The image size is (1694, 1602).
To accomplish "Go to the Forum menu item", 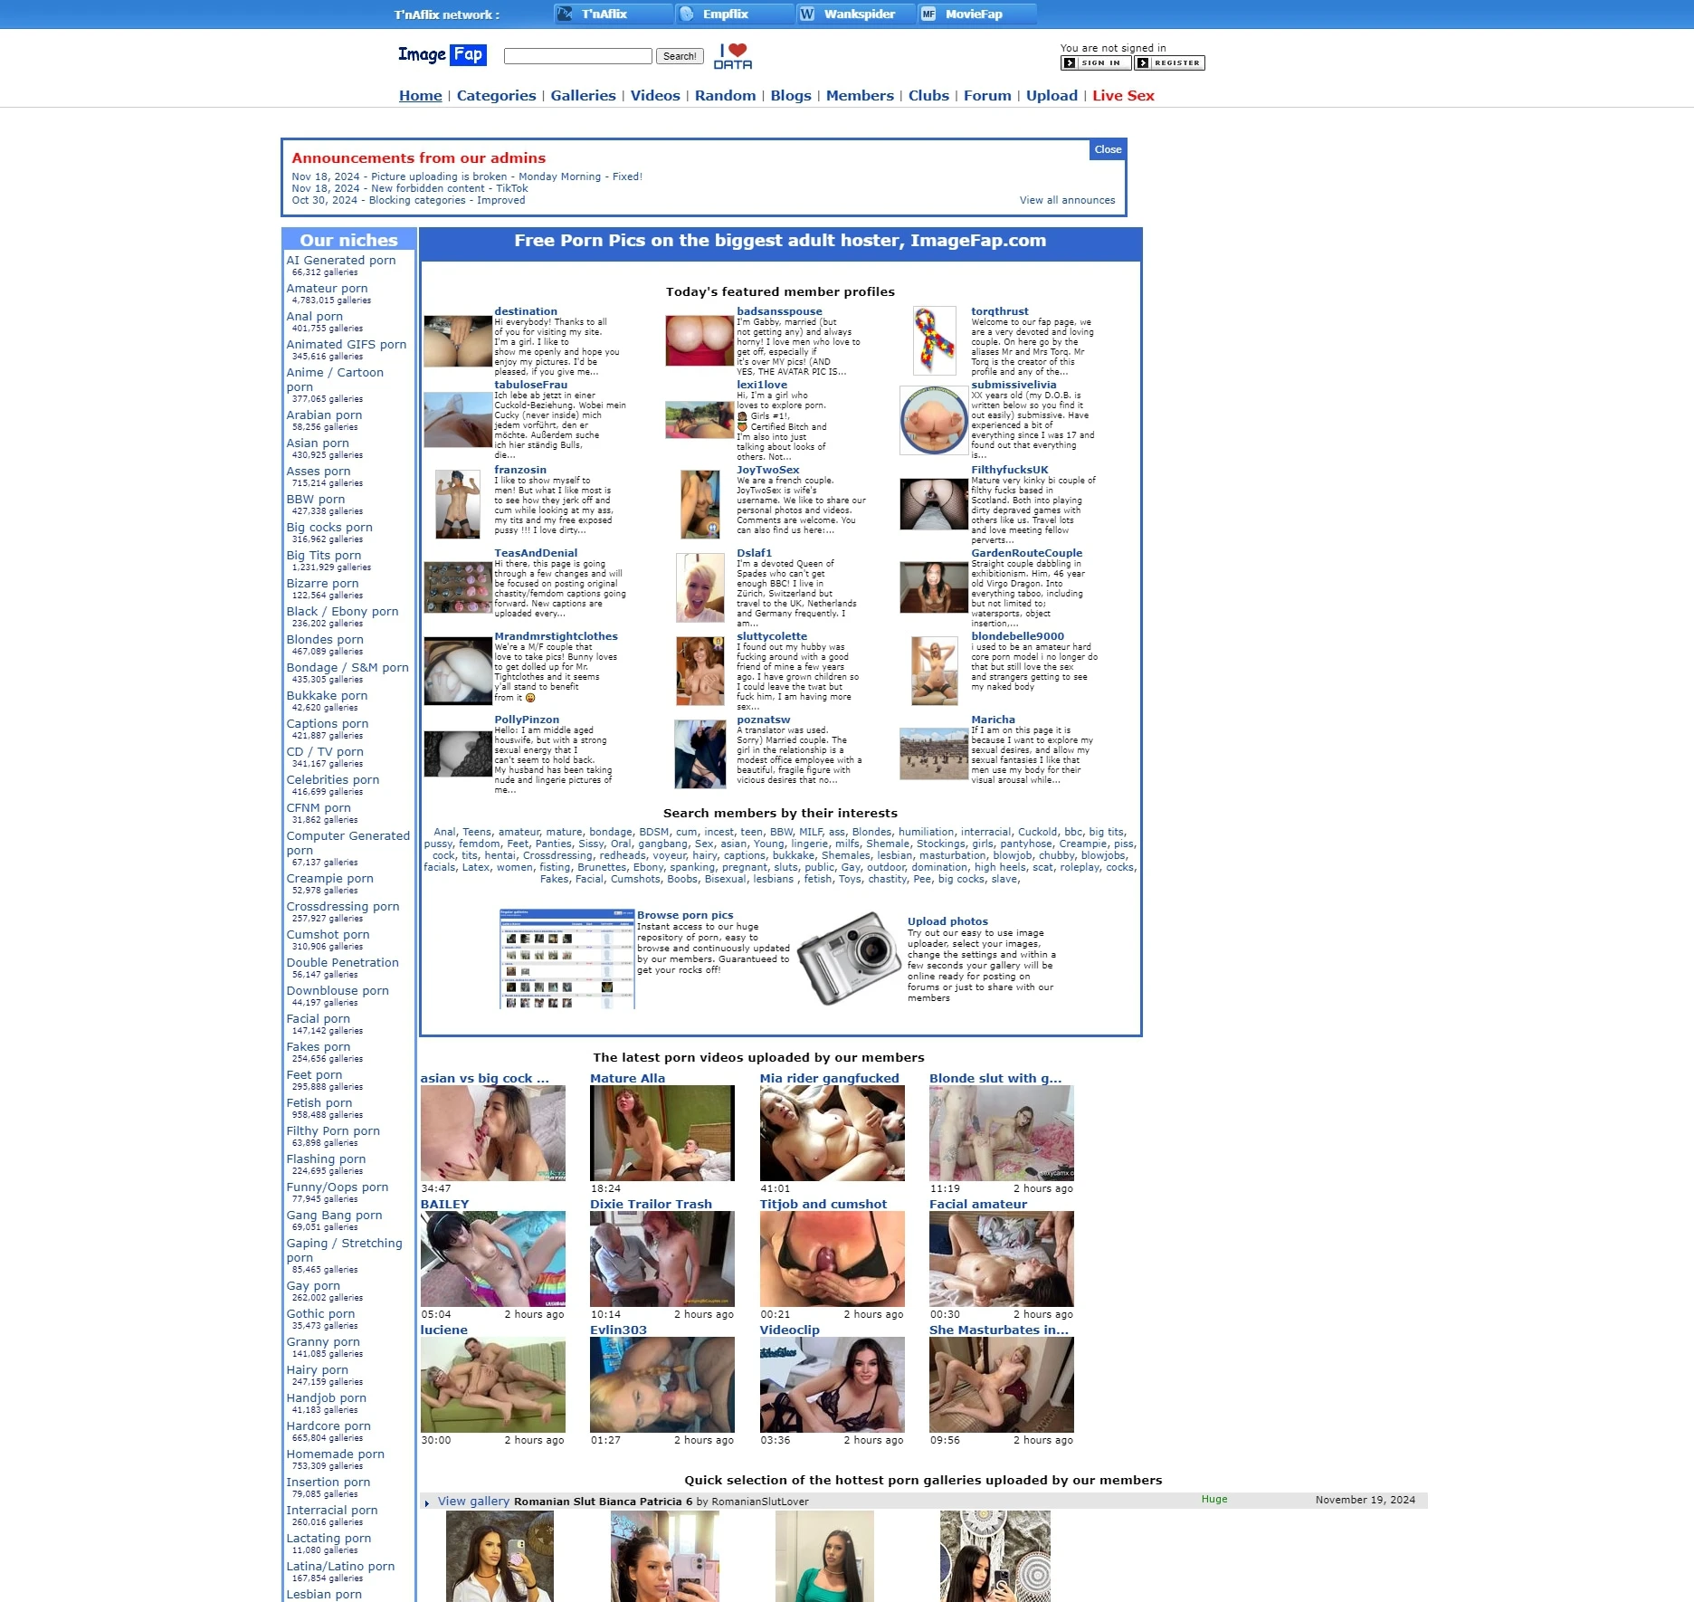I will click(x=987, y=96).
